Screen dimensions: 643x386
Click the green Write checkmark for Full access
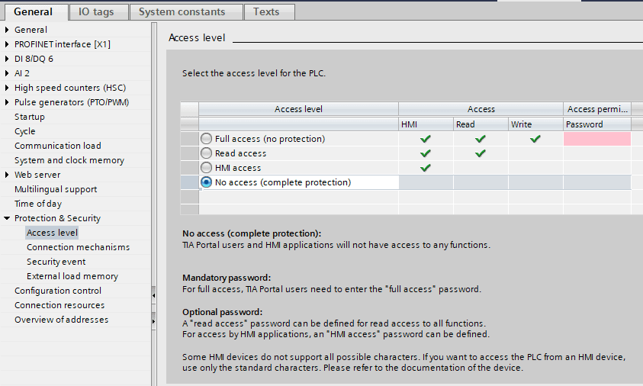[x=535, y=139]
